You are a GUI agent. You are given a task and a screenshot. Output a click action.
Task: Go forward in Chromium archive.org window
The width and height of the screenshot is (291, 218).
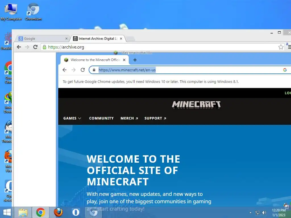(x=27, y=47)
